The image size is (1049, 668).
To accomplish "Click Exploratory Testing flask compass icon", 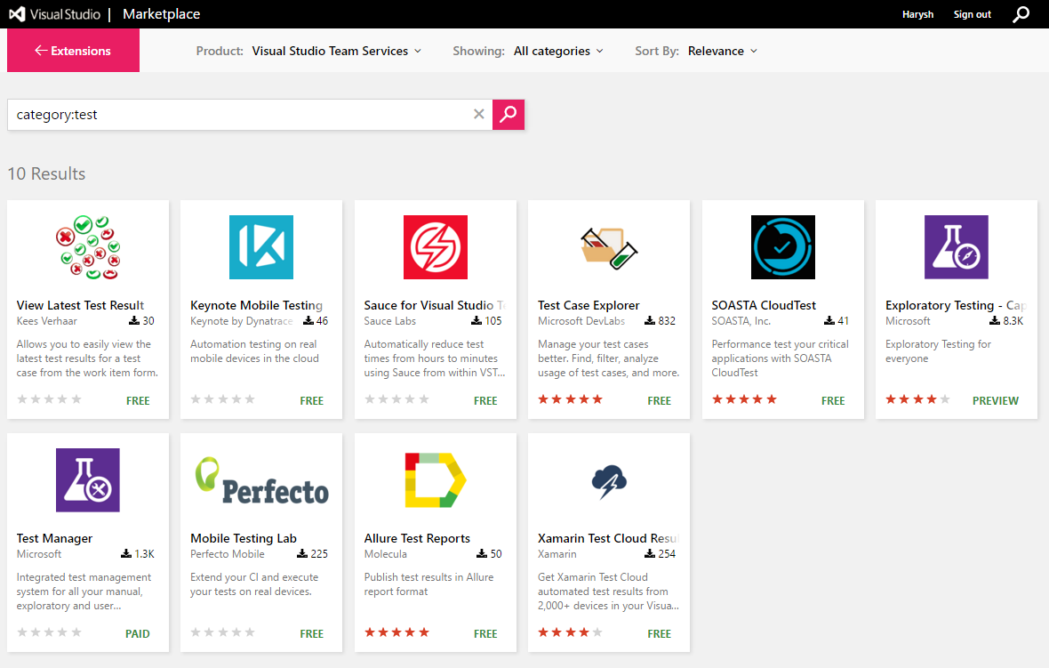I will point(957,247).
